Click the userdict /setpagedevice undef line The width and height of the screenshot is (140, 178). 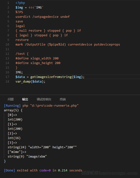point(43,17)
